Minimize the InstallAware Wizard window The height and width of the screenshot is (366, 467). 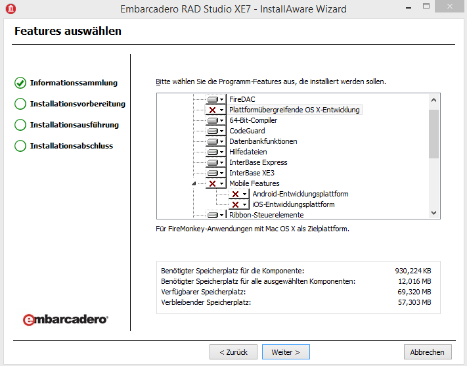coord(409,7)
